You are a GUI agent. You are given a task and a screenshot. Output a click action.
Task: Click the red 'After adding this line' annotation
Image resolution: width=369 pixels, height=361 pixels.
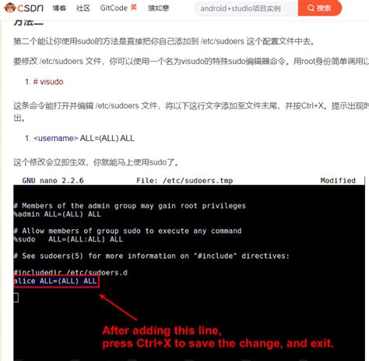point(218,337)
